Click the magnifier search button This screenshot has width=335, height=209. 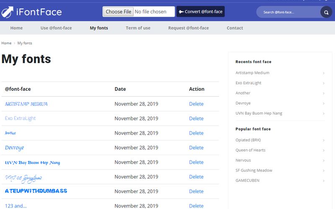(326, 12)
